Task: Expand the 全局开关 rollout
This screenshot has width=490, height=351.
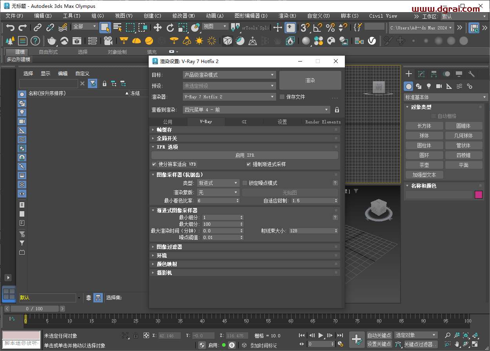Action: pyautogui.click(x=245, y=138)
